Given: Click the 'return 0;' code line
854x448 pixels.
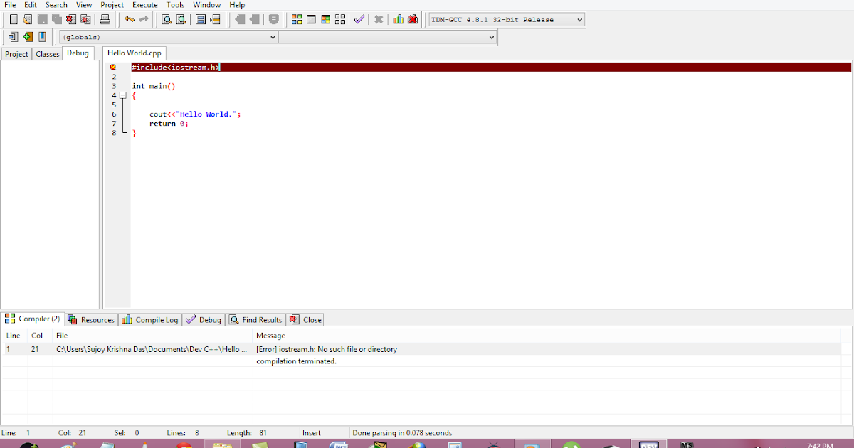Looking at the screenshot, I should click(x=169, y=123).
